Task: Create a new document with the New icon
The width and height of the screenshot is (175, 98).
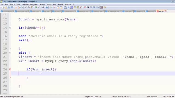Action: tap(3, 7)
